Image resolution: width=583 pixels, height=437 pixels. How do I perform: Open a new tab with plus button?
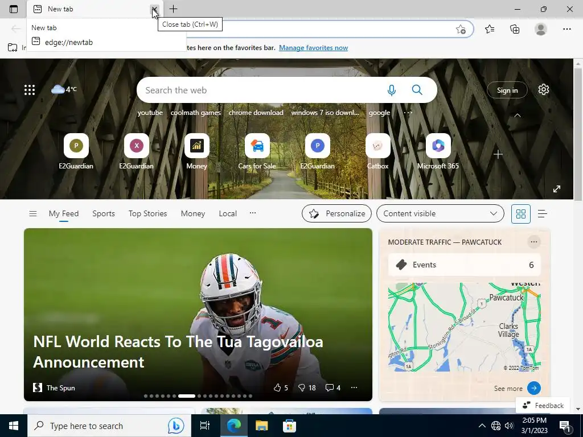click(x=173, y=9)
